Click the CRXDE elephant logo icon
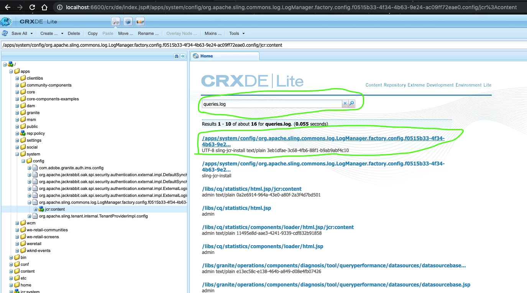The height and width of the screenshot is (293, 527). 6,22
